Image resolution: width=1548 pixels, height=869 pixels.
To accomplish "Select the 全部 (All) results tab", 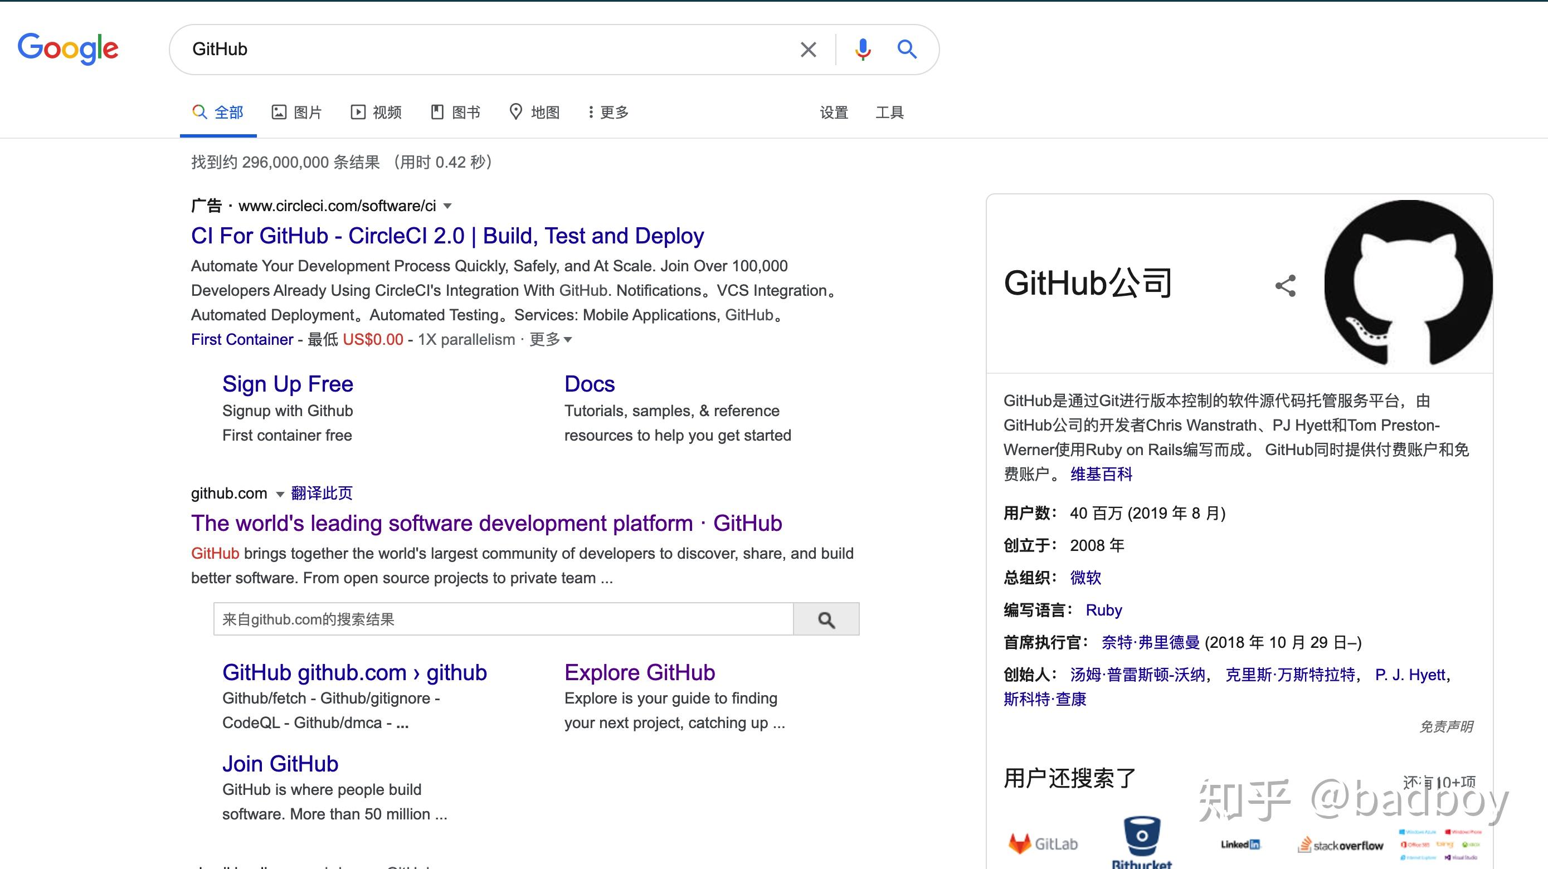I will [217, 113].
